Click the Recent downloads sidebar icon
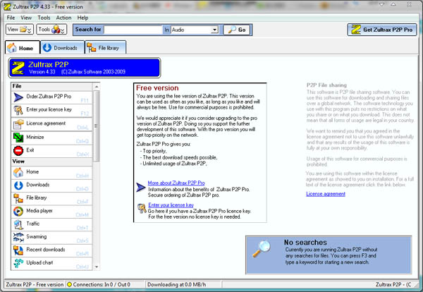 click(18, 250)
